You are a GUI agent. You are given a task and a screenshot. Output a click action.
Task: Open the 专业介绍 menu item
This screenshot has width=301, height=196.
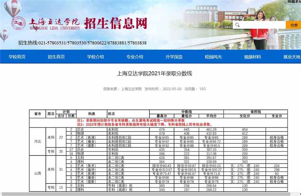pyautogui.click(x=135, y=57)
